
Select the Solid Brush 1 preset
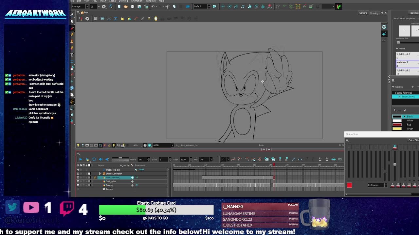pos(407,55)
